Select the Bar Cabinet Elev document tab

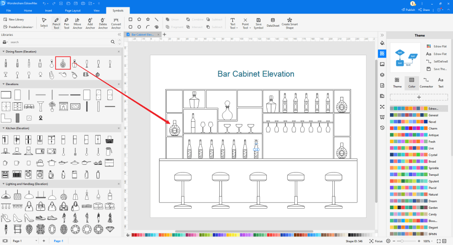(x=143, y=34)
